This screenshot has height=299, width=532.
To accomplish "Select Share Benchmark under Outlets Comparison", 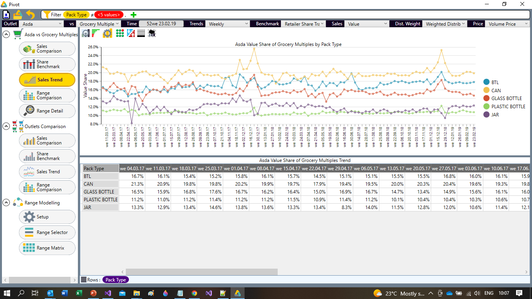I will coord(47,156).
